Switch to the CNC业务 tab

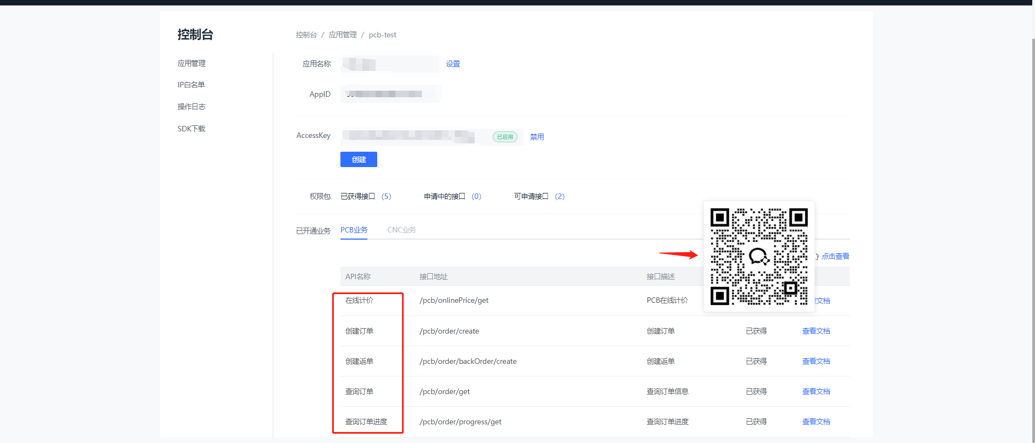(401, 230)
